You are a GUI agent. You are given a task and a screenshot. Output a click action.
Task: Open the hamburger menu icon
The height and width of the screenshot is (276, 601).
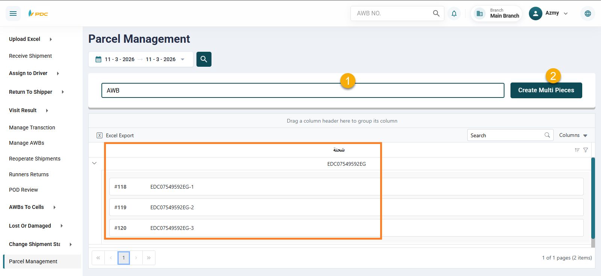pos(13,13)
